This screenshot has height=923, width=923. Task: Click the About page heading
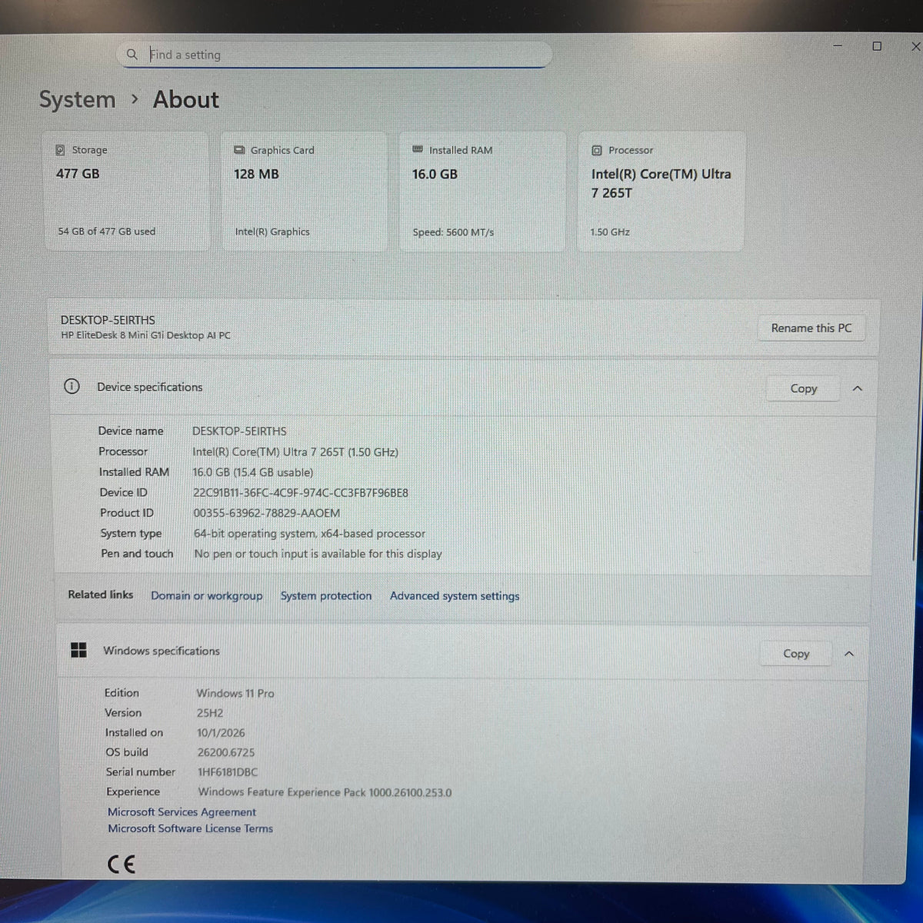point(186,100)
